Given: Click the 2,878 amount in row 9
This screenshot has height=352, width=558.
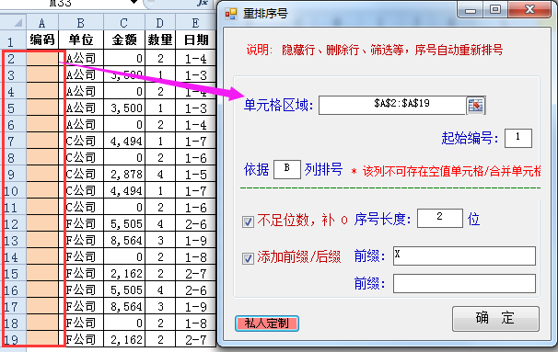Looking at the screenshot, I should (124, 174).
